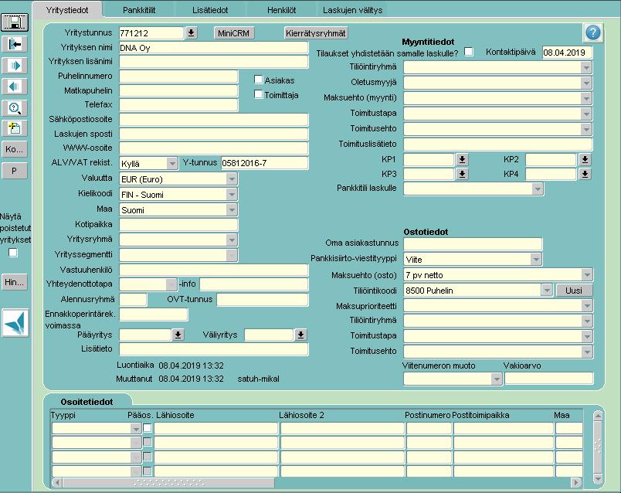The width and height of the screenshot is (621, 493).
Task: Open the Maksuehto (osto) dropdown
Action: tap(587, 274)
